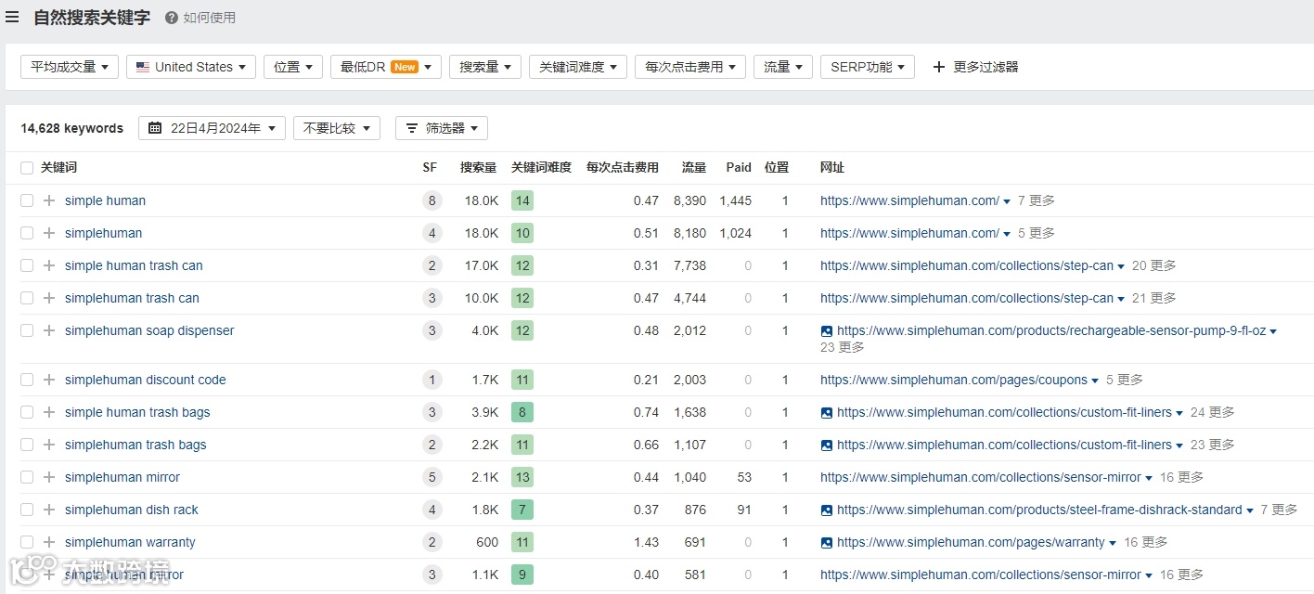
Task: Open the collections/sensor-mirror URL for 'simplehuman mirror'
Action: pyautogui.click(x=981, y=477)
